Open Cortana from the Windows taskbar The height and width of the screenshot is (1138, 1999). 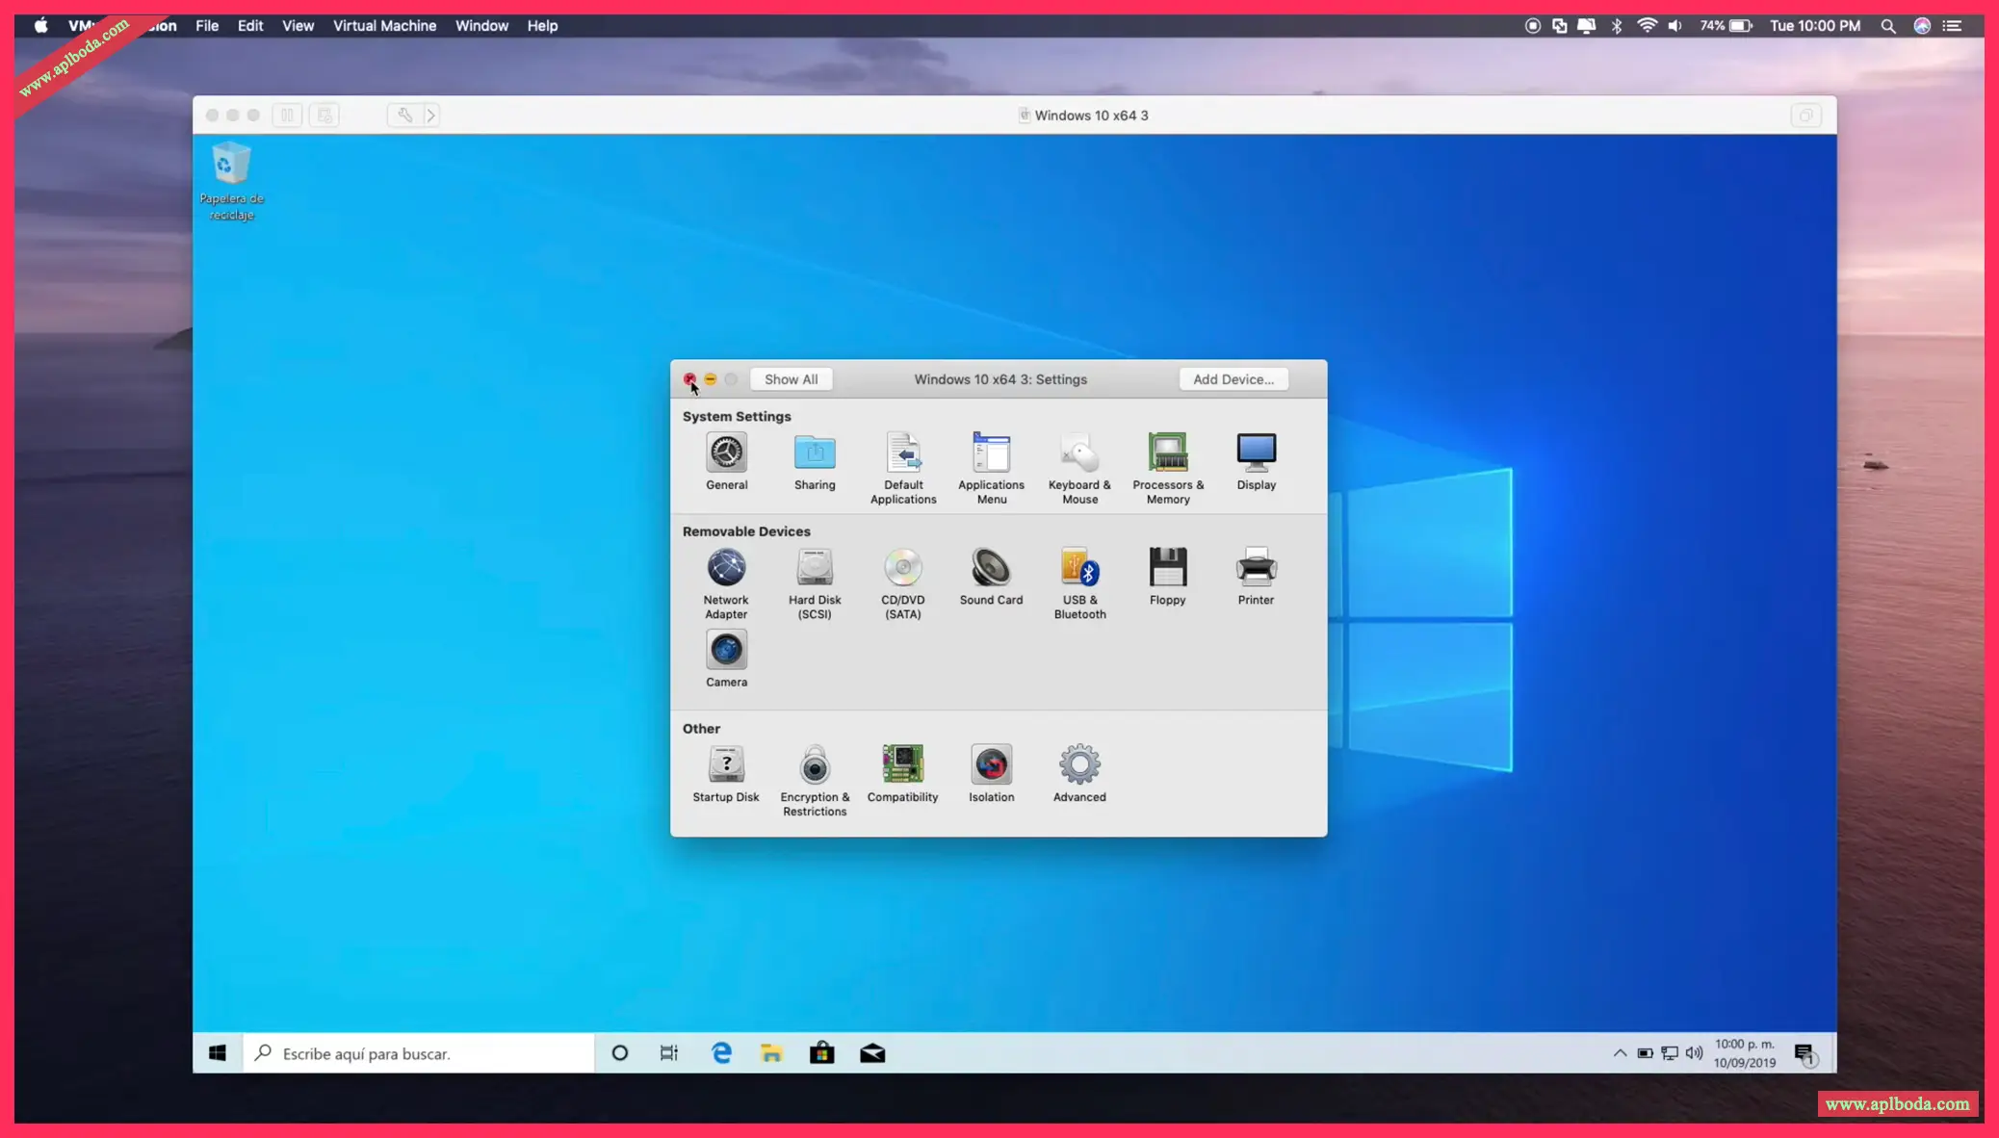pos(620,1053)
